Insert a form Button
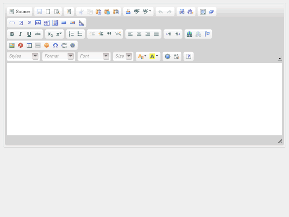The image size is (289, 217). (64, 23)
